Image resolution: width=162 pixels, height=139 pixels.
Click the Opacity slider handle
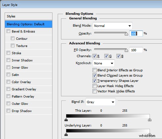pyautogui.click(x=126, y=34)
